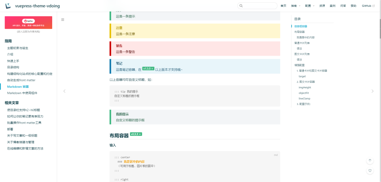The height and width of the screenshot is (182, 381).
Task: Click the 布局容器 section heading
Action: [119, 136]
